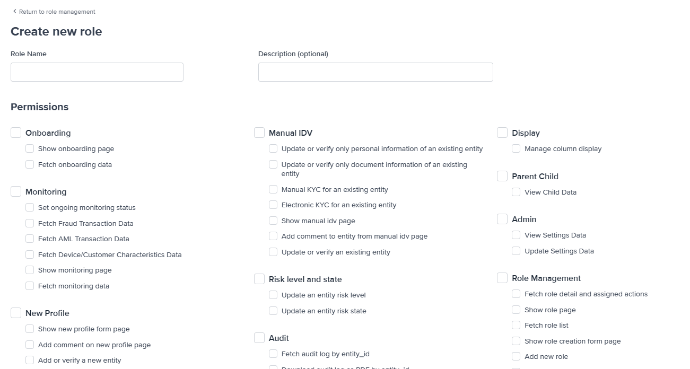This screenshot has width=690, height=369.
Task: Enable Add new role permission
Action: coord(516,356)
